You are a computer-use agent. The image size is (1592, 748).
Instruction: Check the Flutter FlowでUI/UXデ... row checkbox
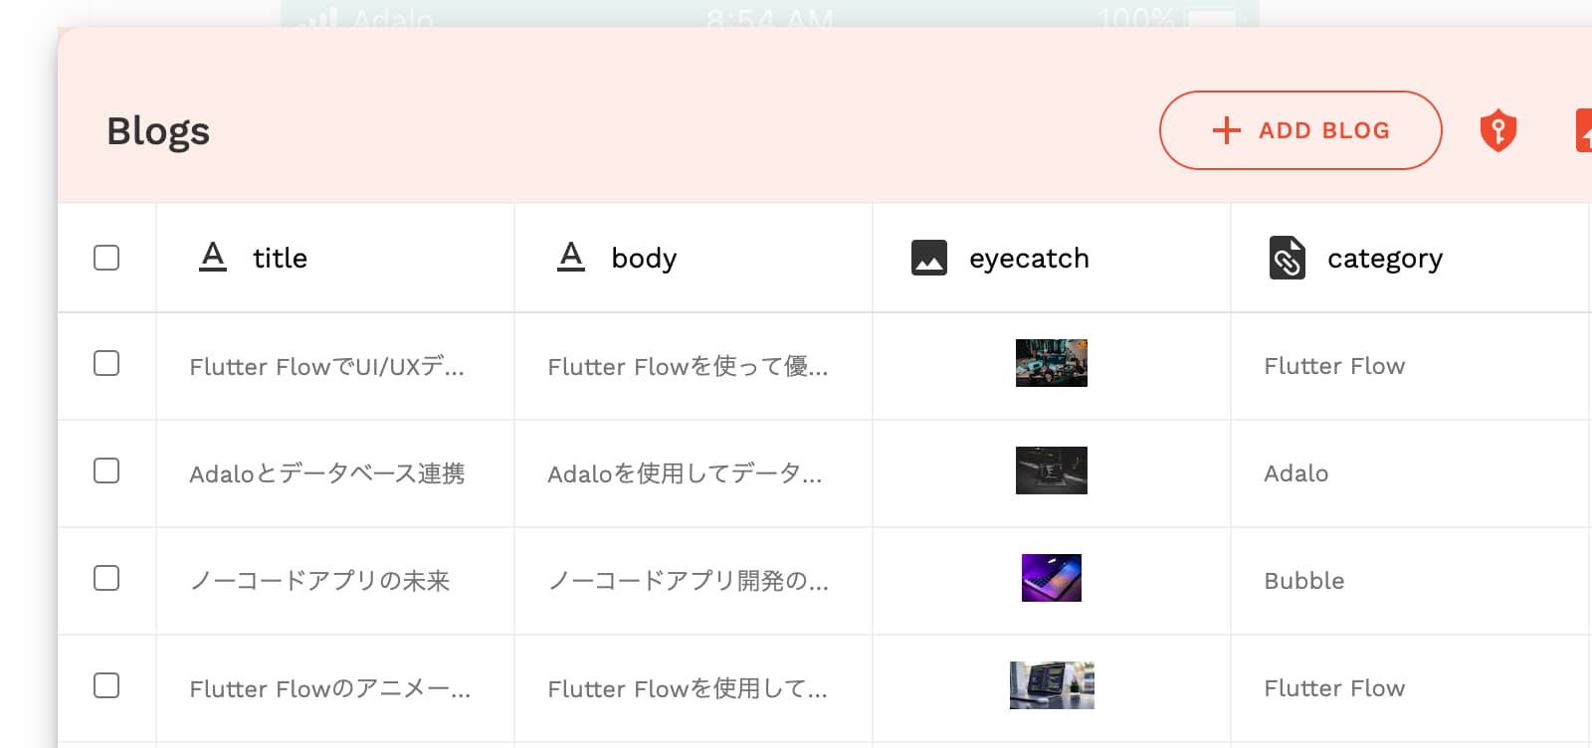point(106,363)
